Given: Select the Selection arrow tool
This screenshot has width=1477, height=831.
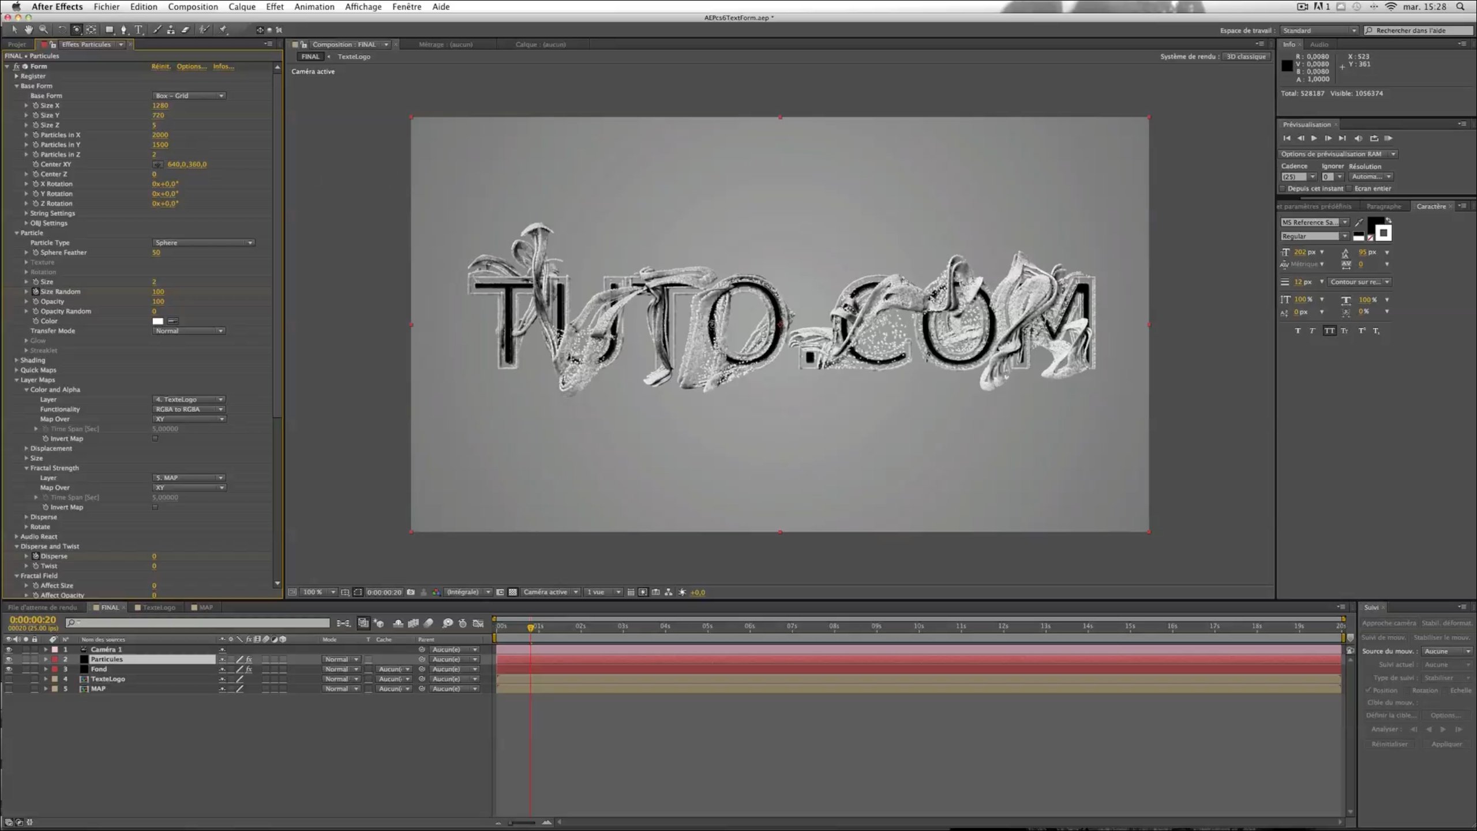Looking at the screenshot, I should pos(14,29).
